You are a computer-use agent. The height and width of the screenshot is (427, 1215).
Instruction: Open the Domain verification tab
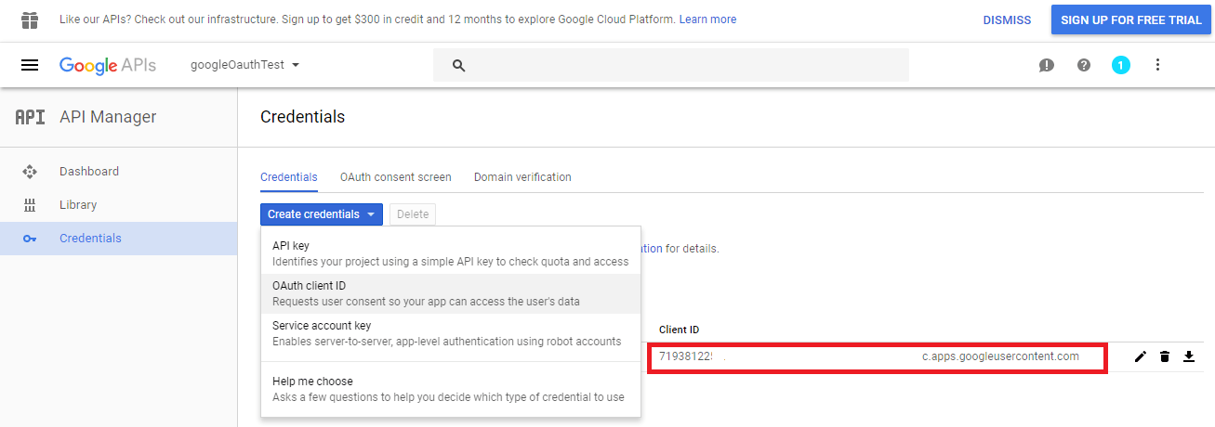pos(522,177)
